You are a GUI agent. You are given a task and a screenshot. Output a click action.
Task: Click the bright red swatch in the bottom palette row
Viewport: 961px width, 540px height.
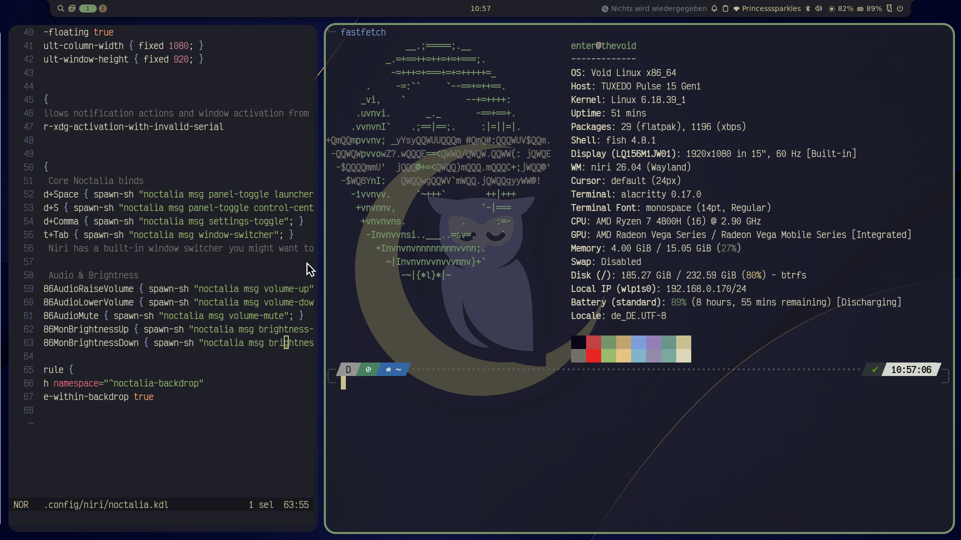tap(594, 355)
